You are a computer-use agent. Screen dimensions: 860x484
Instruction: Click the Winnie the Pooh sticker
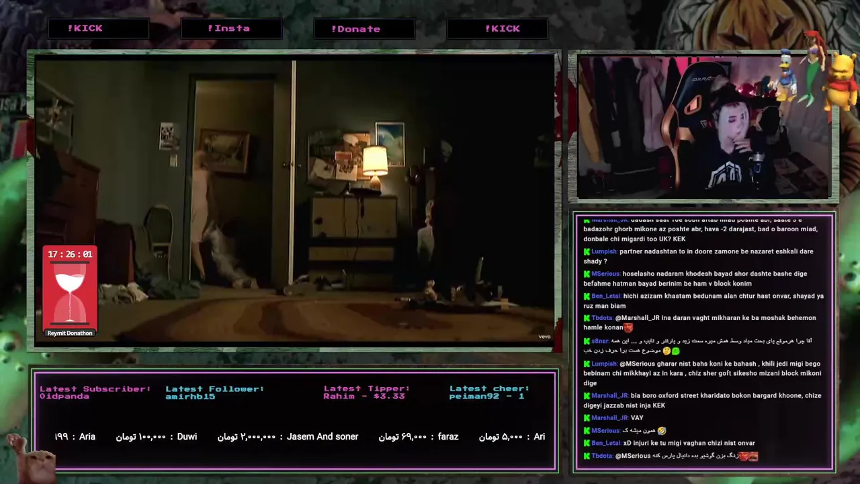point(841,82)
